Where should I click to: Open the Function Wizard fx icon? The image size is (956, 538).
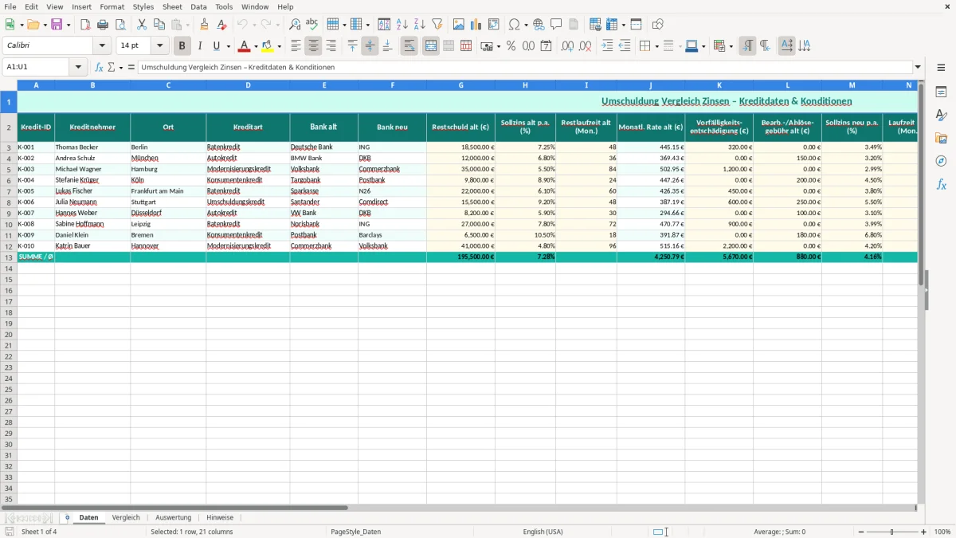[100, 68]
